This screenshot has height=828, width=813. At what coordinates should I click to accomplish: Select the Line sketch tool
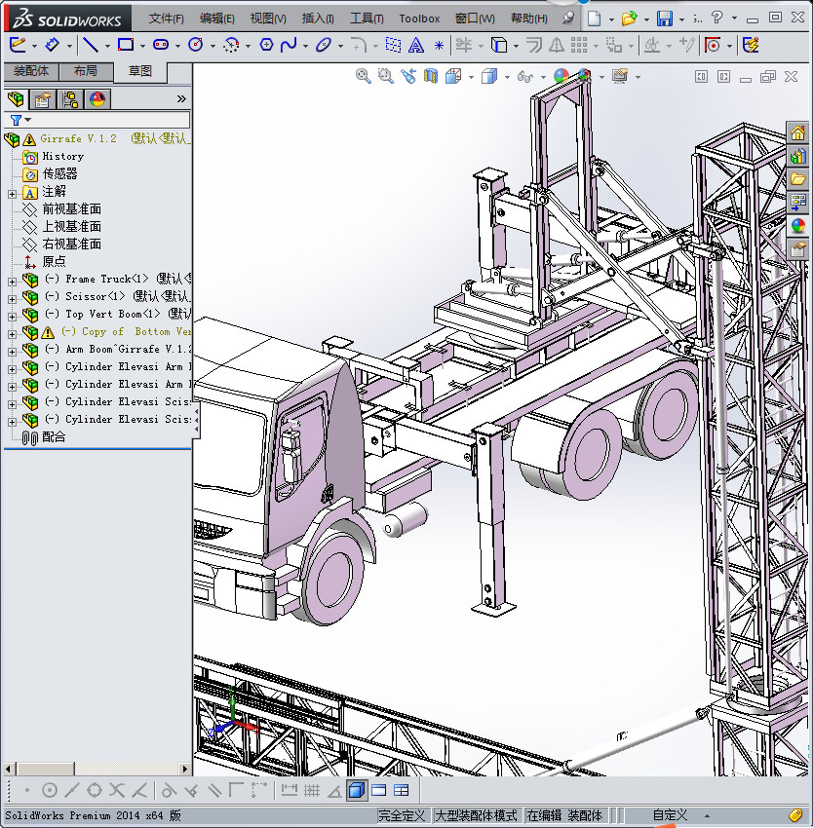click(90, 45)
